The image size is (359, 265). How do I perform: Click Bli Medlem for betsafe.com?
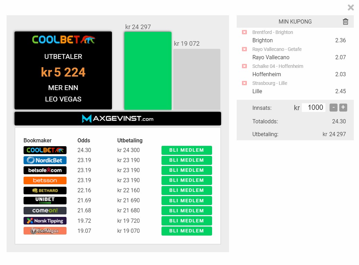tap(186, 170)
